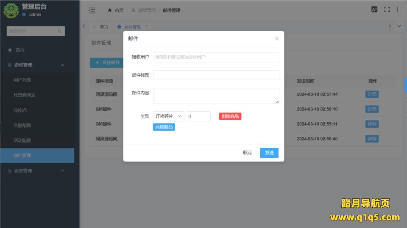Click the 邮件内容 text area

(x=216, y=96)
